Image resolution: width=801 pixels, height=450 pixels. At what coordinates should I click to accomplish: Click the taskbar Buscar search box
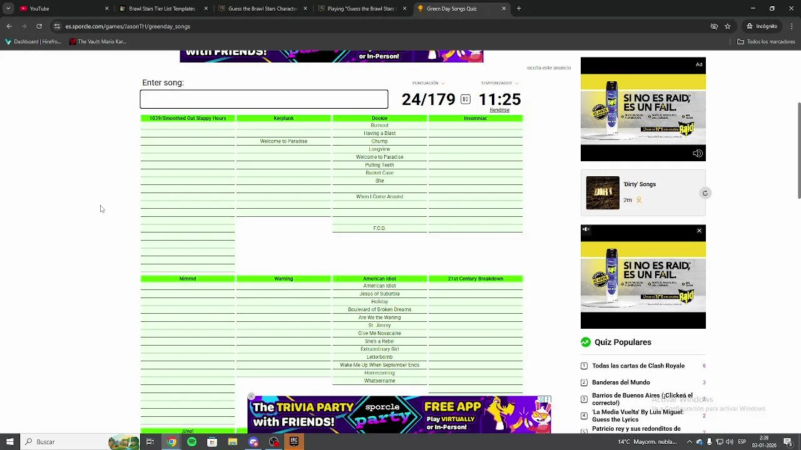click(79, 442)
